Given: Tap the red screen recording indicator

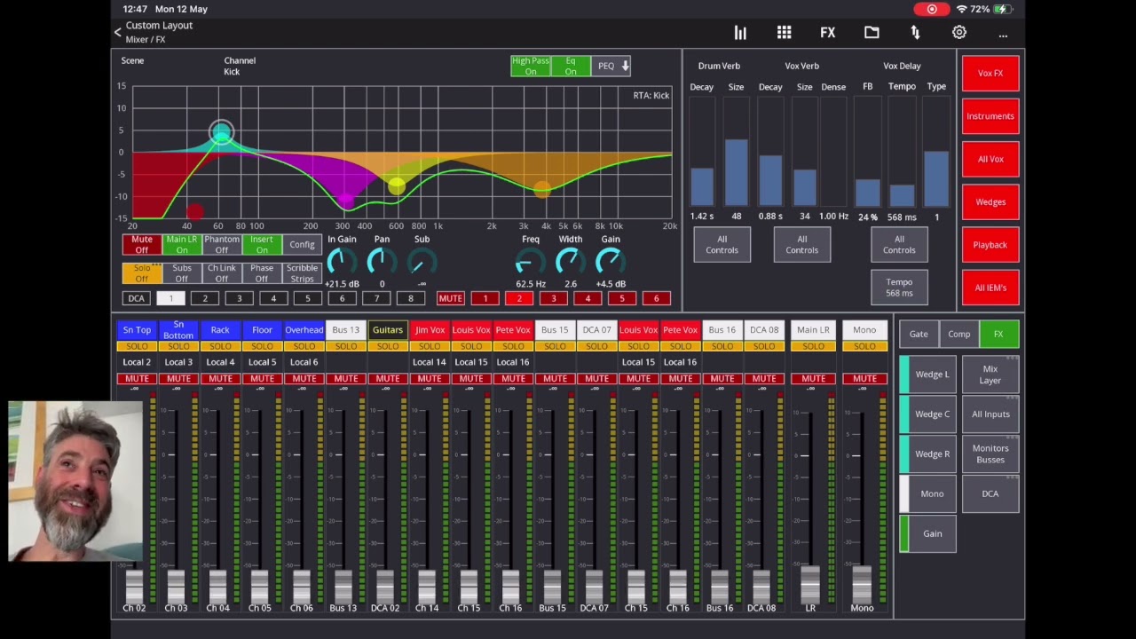Looking at the screenshot, I should [x=931, y=9].
